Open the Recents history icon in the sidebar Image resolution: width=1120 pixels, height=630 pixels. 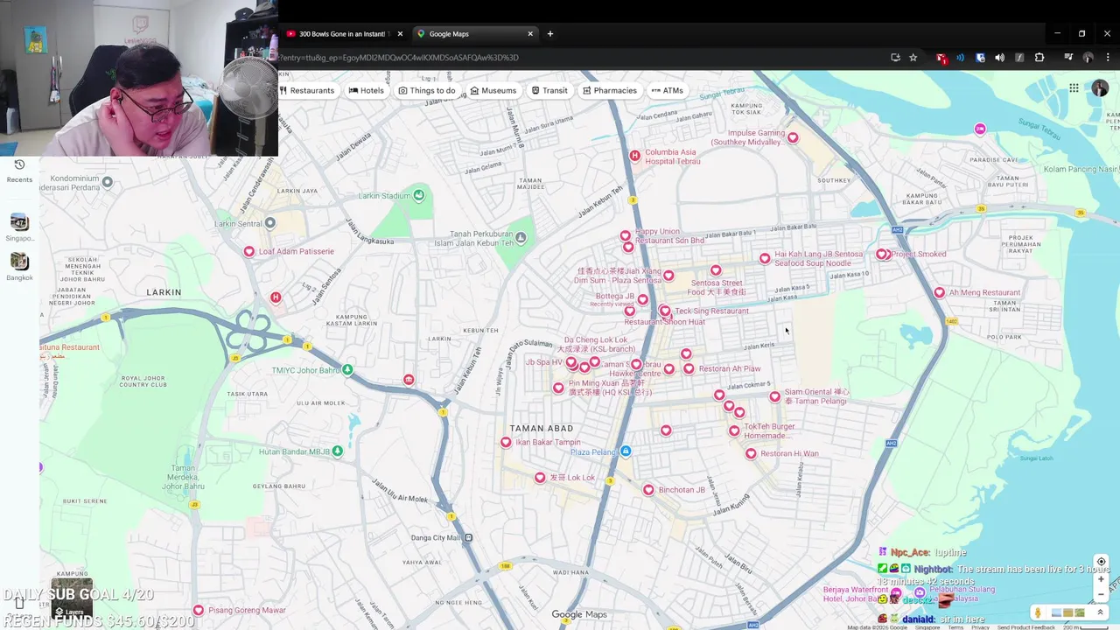(x=19, y=164)
